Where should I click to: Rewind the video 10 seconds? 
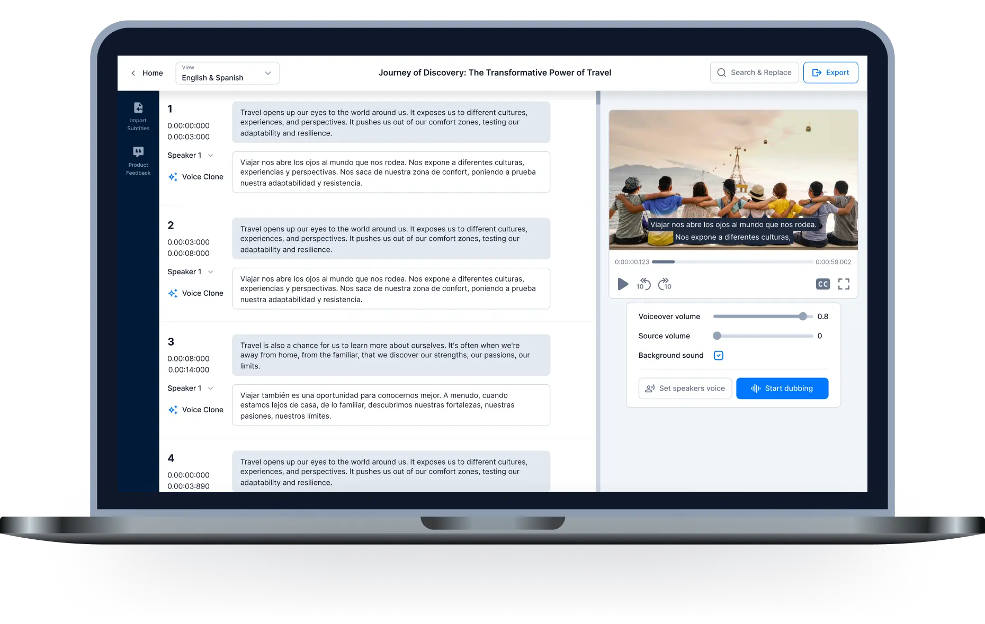(643, 284)
